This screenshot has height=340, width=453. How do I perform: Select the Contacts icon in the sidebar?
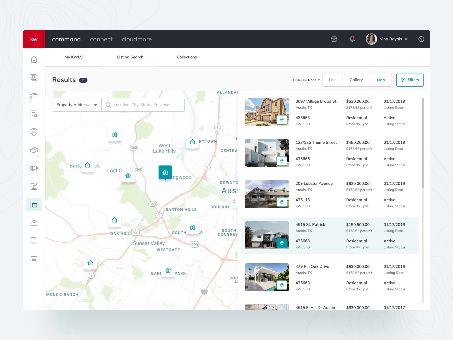(x=34, y=78)
